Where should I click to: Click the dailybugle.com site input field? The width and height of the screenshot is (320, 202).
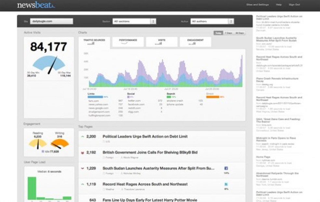[x=51, y=21]
